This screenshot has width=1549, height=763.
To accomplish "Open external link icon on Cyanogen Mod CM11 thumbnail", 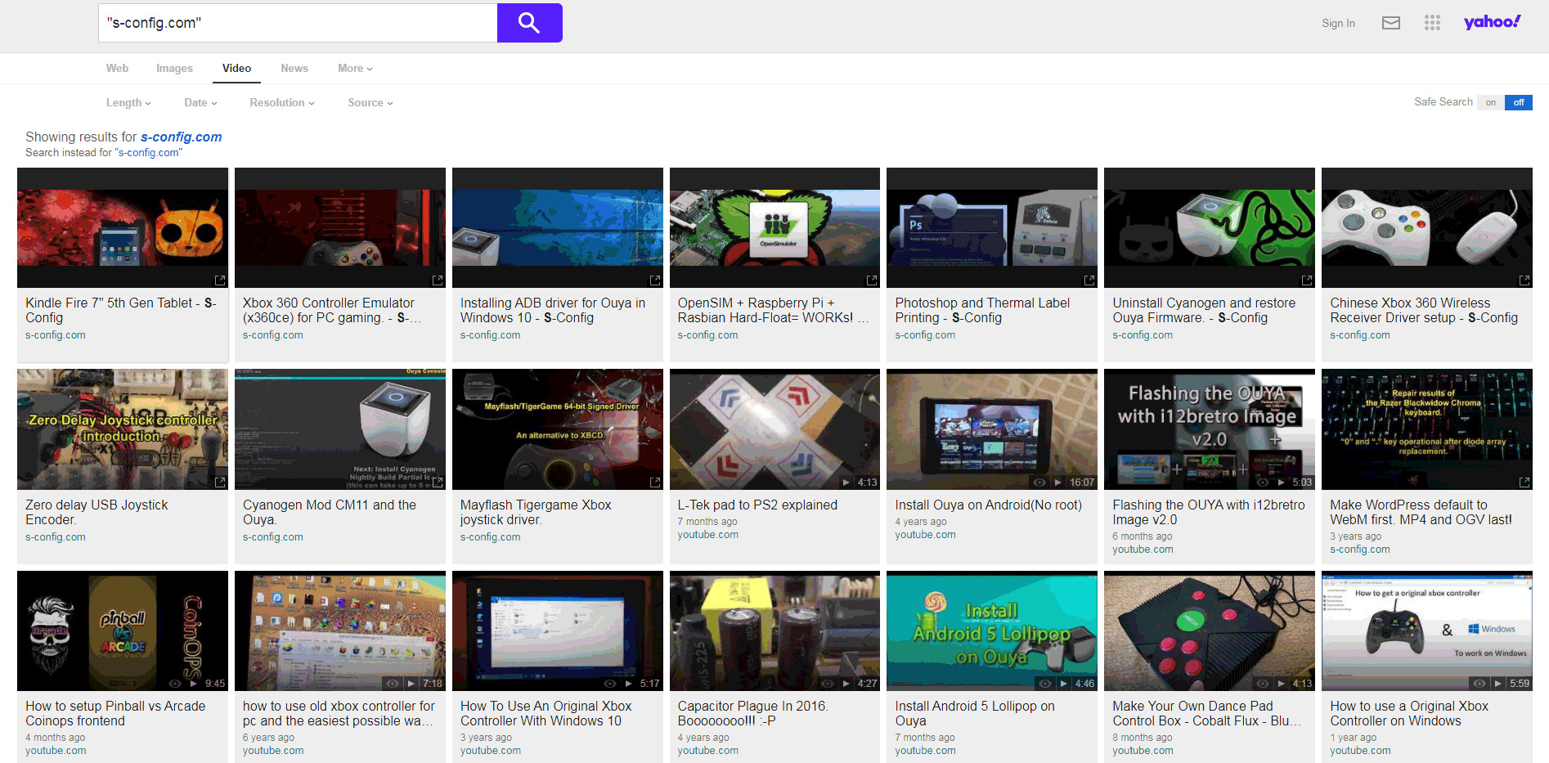I will point(438,482).
